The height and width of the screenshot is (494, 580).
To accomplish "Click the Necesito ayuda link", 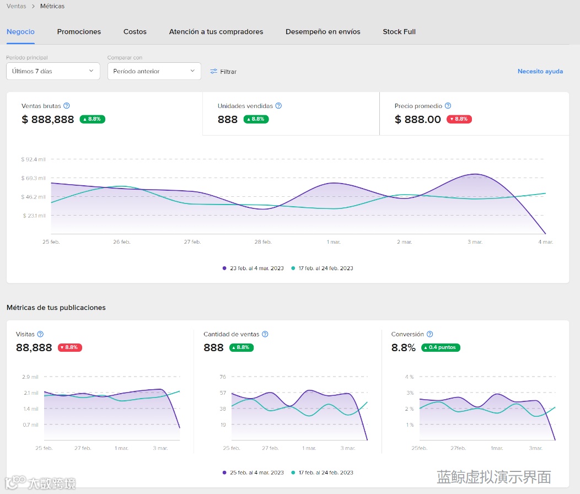I will coord(540,72).
